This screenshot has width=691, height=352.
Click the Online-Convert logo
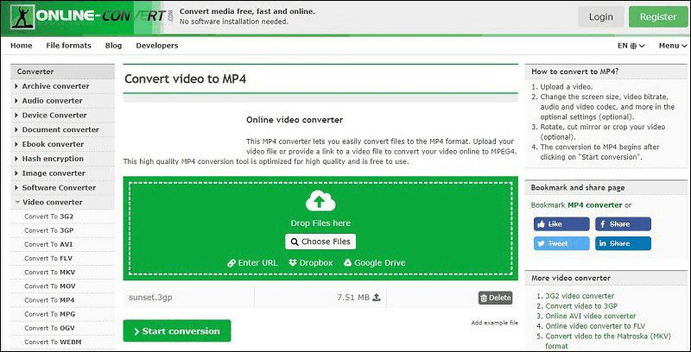(92, 17)
